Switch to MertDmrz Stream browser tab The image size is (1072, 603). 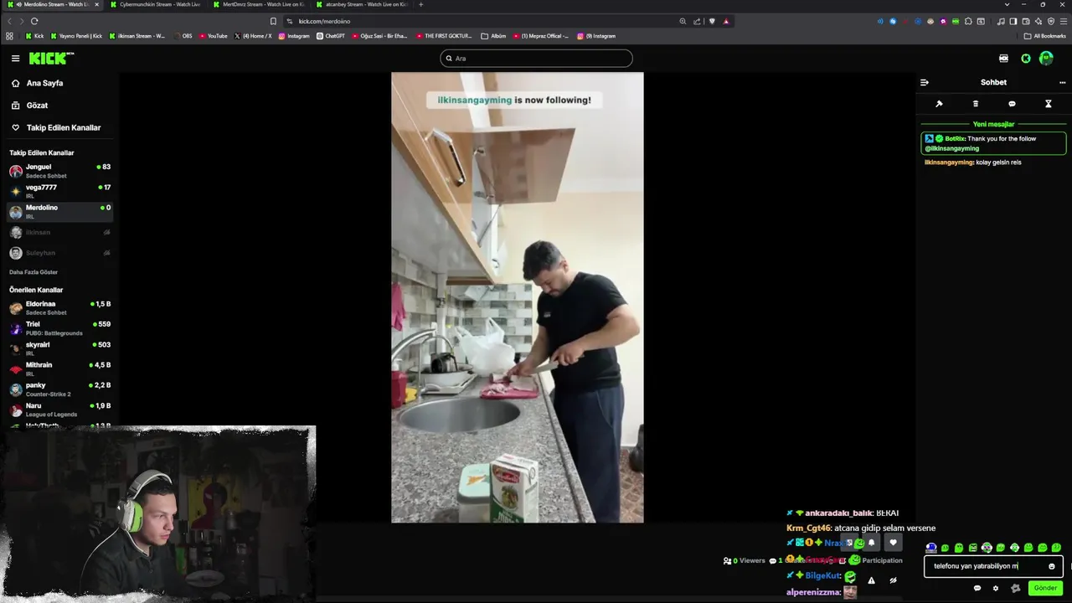258,4
